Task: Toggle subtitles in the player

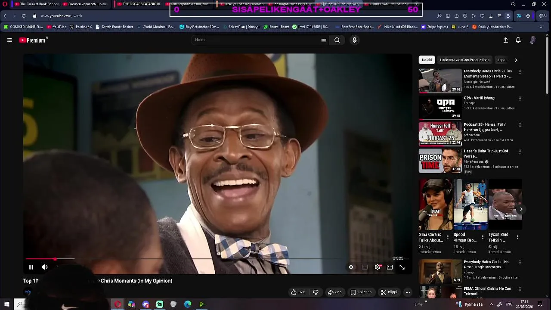Action: point(365,267)
